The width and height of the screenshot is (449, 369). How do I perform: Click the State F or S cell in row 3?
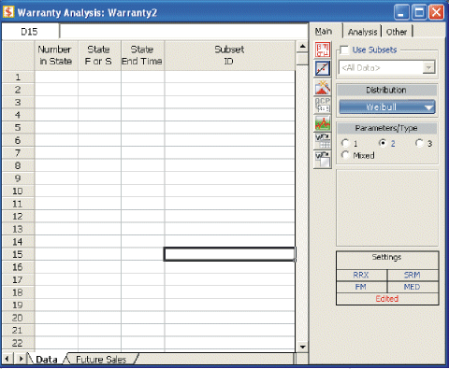pos(99,102)
